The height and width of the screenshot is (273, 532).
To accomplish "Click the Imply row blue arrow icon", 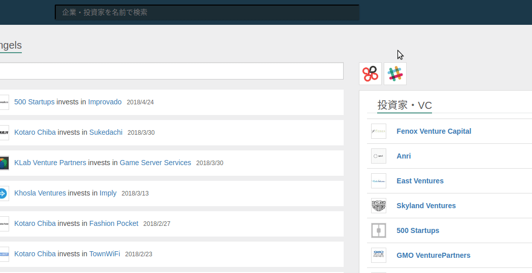I will (x=4, y=193).
